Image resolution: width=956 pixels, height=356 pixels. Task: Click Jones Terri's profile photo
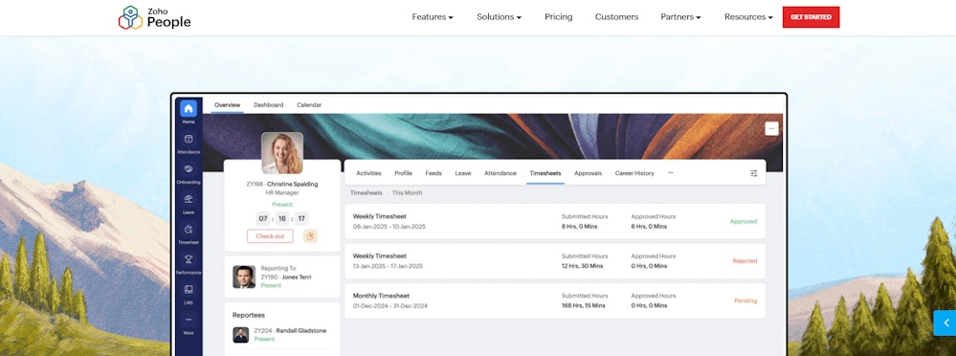[244, 277]
